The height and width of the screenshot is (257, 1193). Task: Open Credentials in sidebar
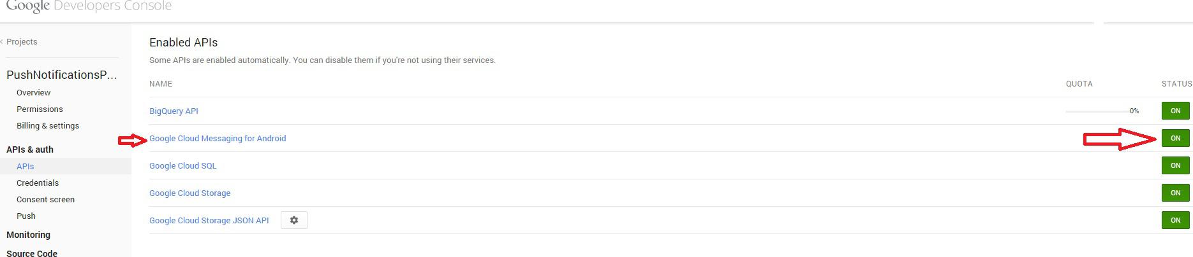coord(38,183)
